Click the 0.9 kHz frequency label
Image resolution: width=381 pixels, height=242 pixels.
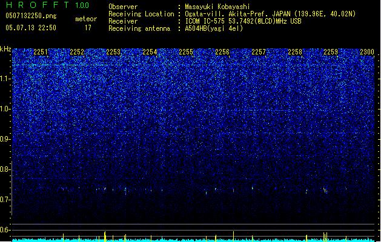5,139
